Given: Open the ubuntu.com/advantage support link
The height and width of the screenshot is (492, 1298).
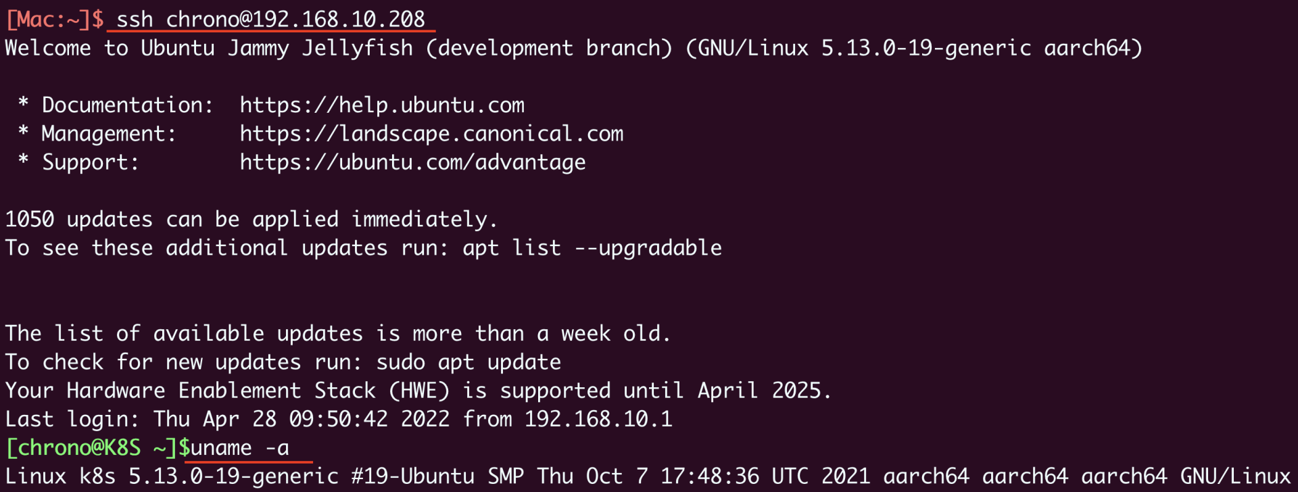Looking at the screenshot, I should 412,162.
